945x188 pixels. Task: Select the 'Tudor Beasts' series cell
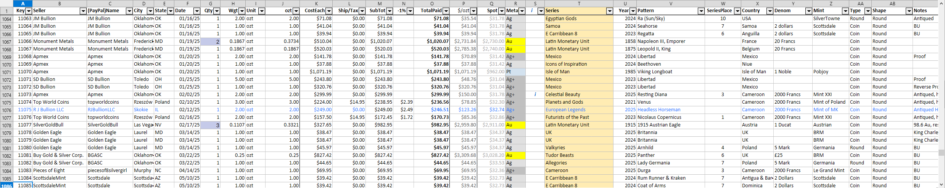579,155
